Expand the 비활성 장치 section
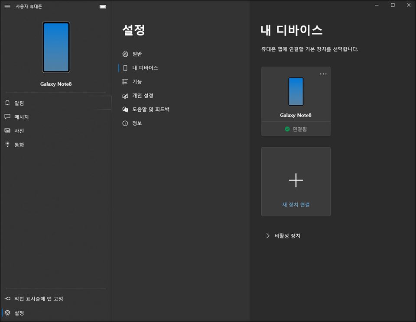Image resolution: width=416 pixels, height=322 pixels. coord(268,236)
